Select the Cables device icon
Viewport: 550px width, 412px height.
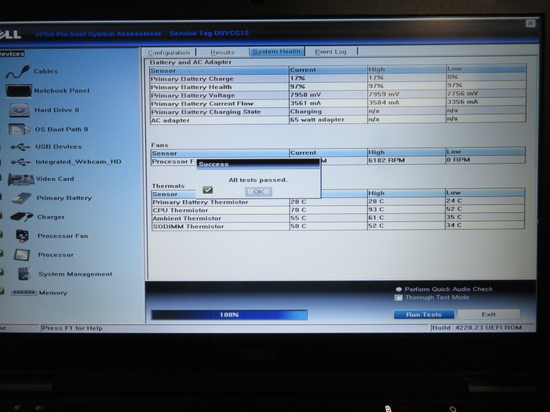(x=18, y=72)
